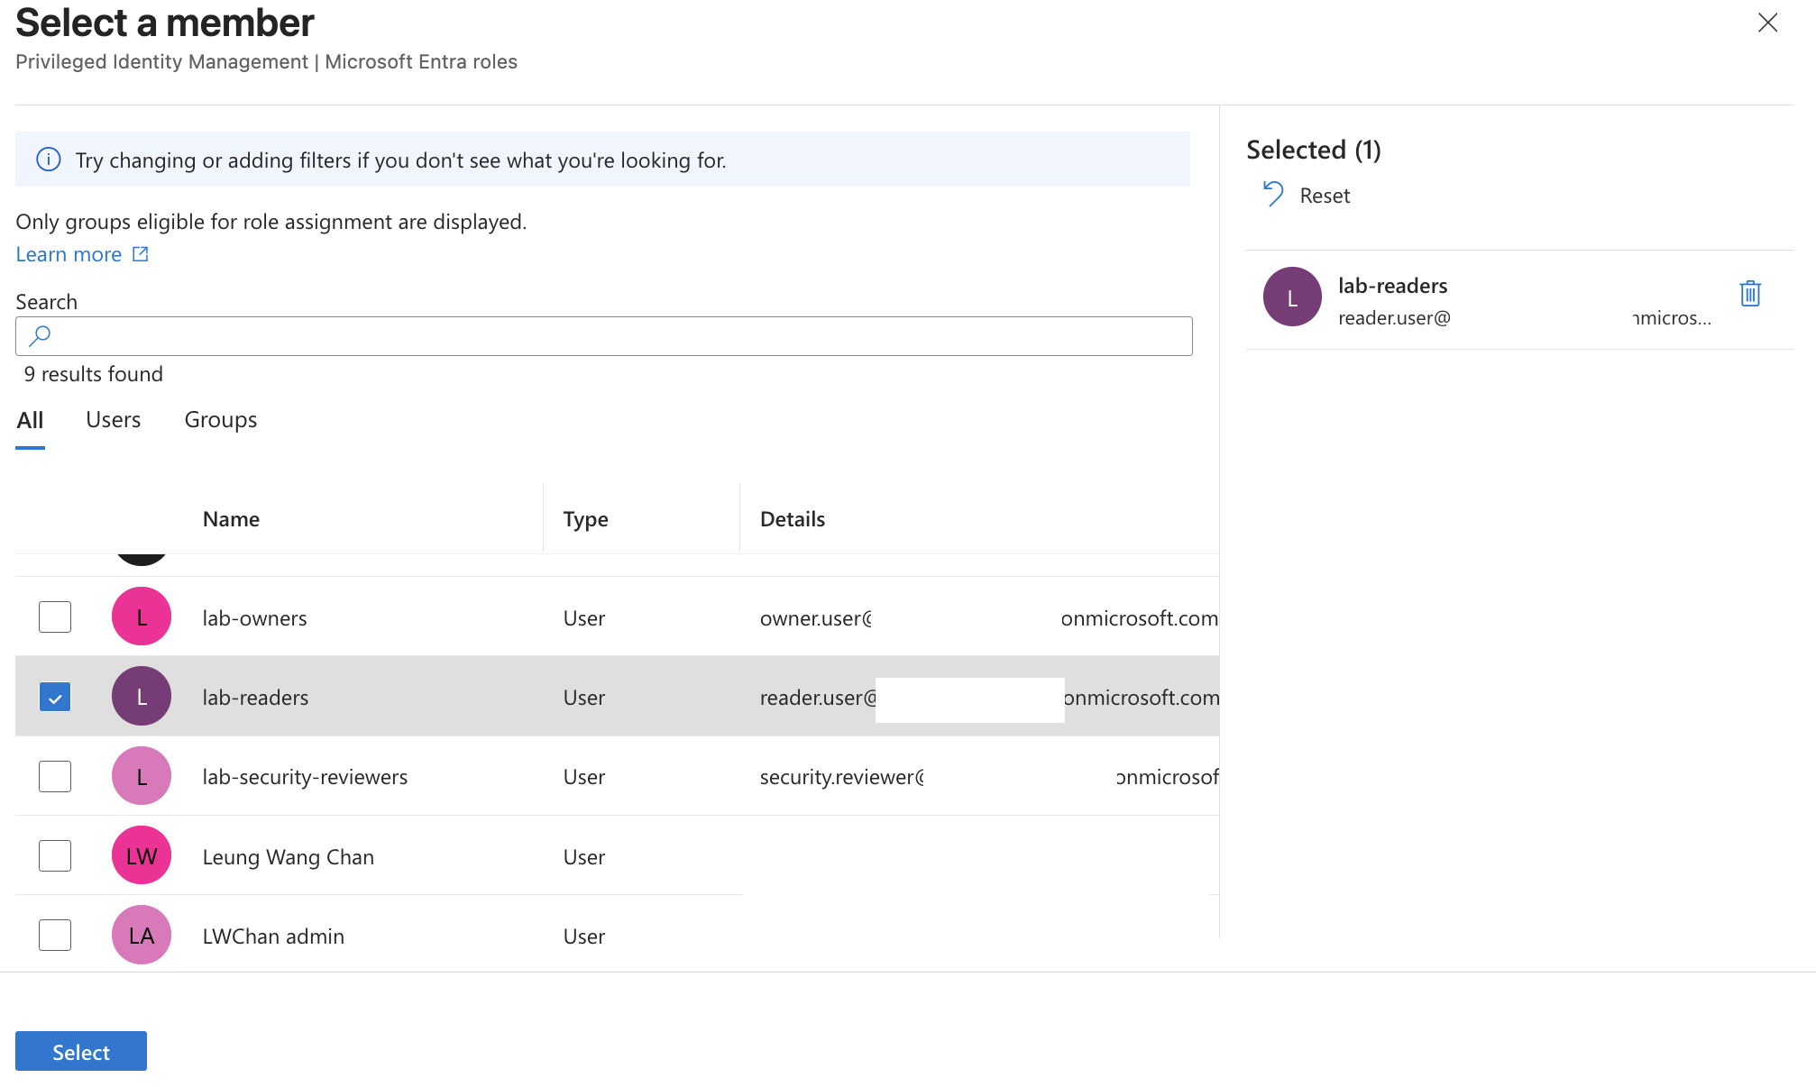This screenshot has width=1816, height=1087.
Task: Click the blue Select button
Action: coord(81,1051)
